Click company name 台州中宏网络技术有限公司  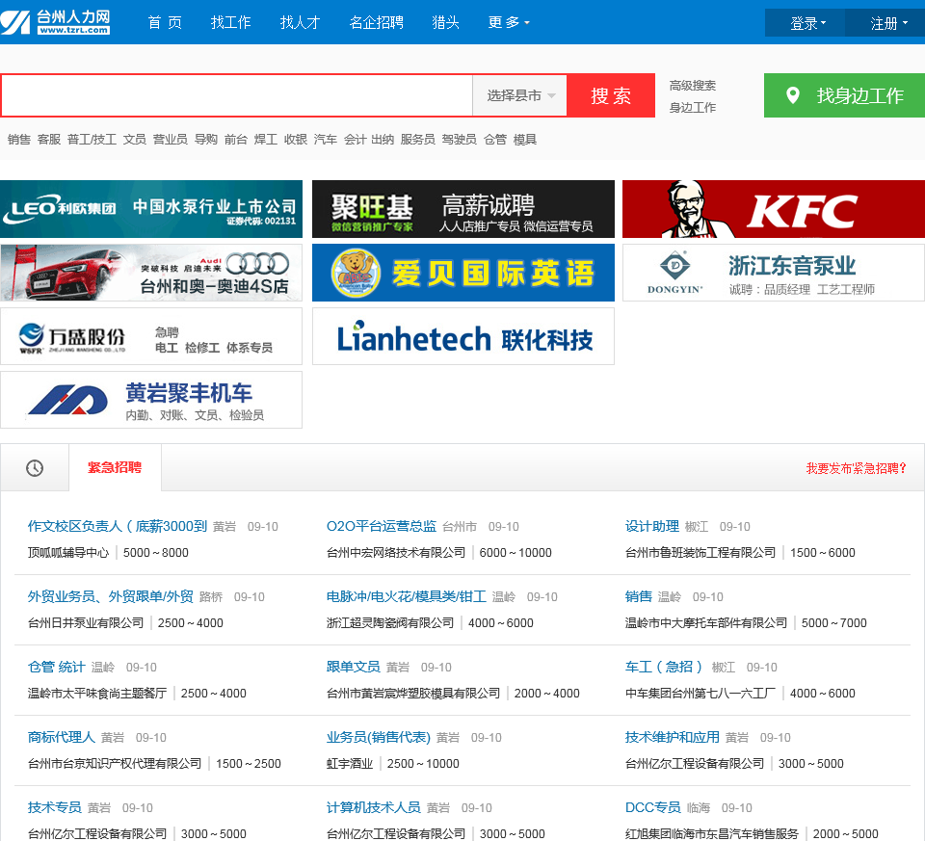[396, 553]
